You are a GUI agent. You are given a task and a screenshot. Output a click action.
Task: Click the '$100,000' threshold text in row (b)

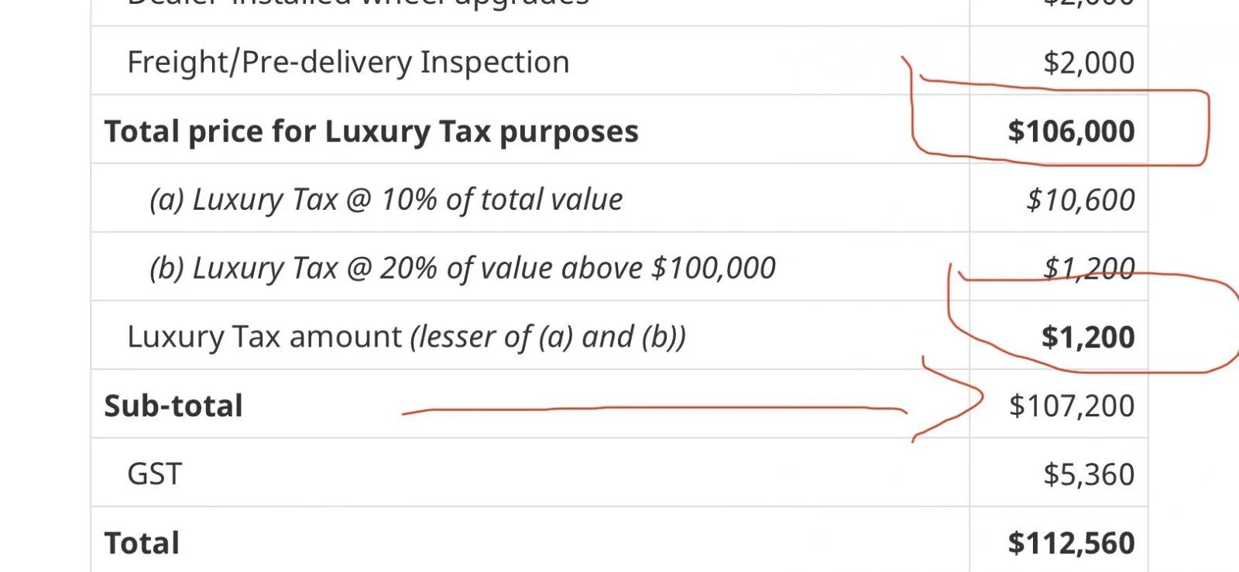(713, 268)
